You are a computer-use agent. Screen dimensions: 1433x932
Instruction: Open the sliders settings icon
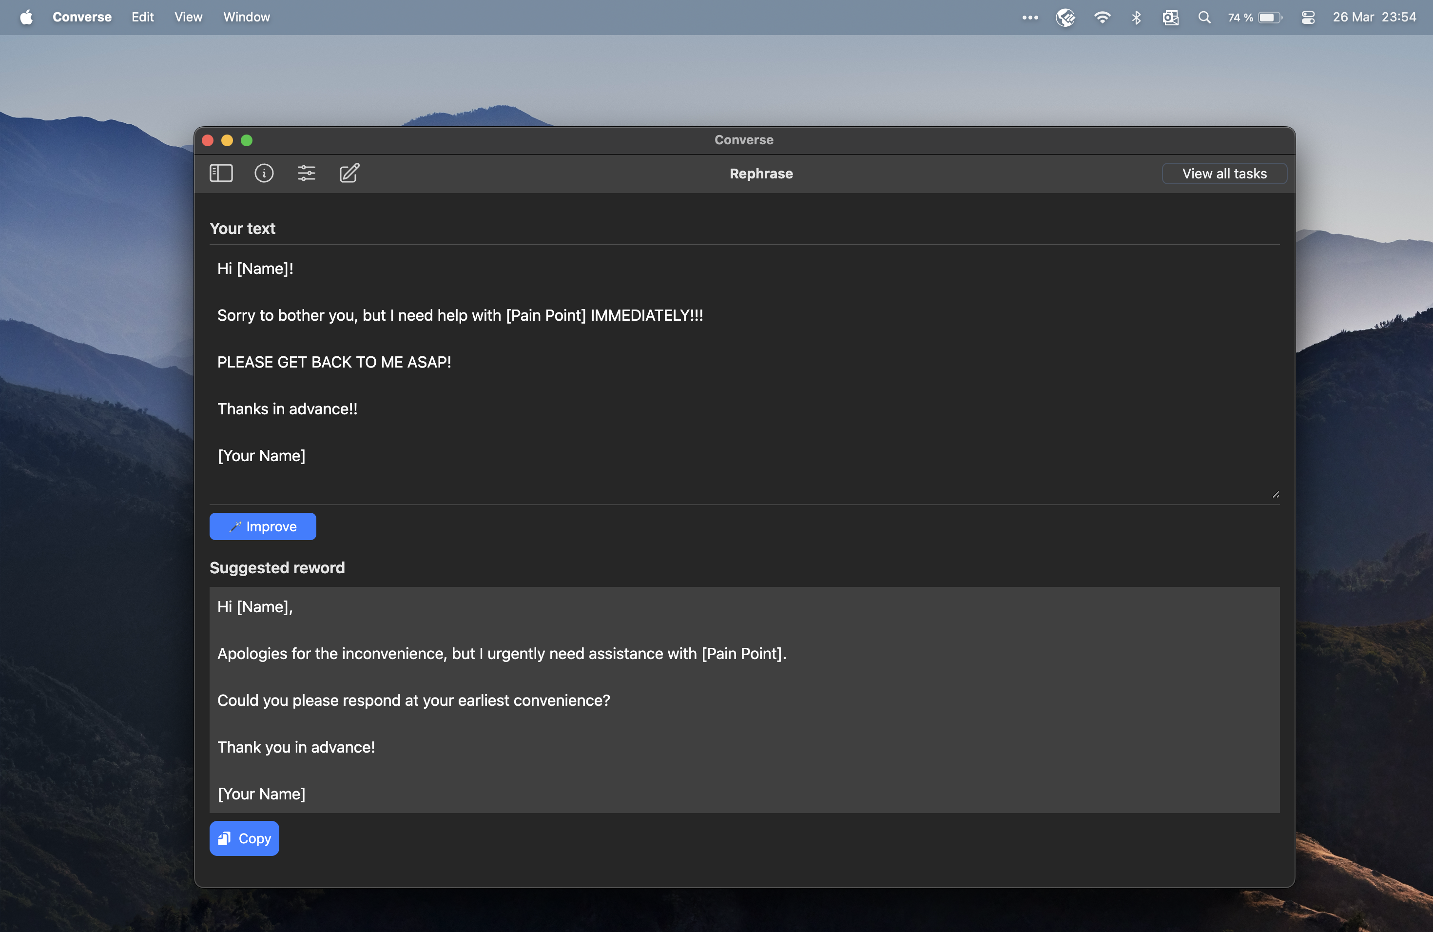coord(307,174)
